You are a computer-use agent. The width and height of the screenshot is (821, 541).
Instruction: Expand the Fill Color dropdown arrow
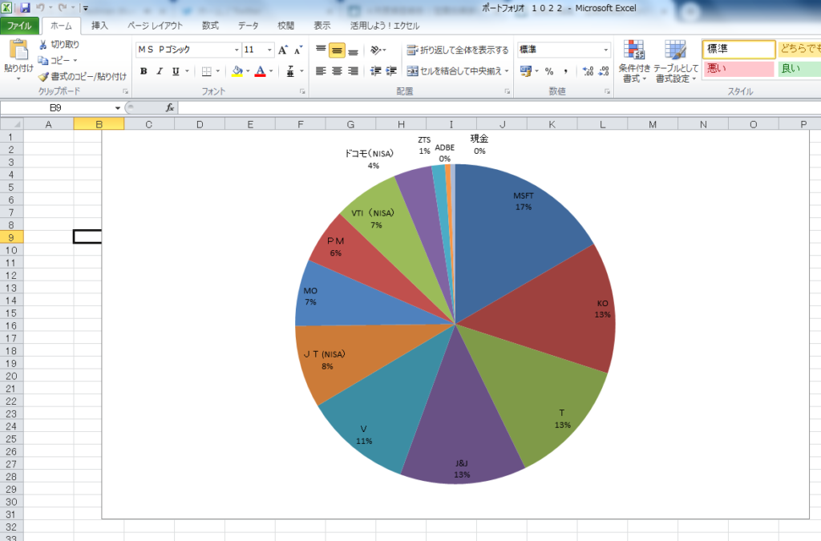pos(248,71)
